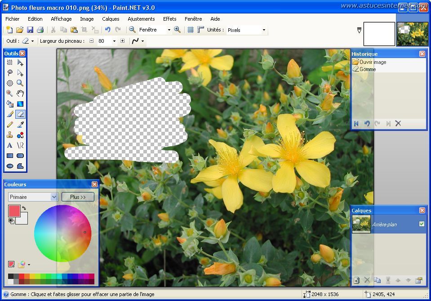This screenshot has width=431, height=301.
Task: Select the Eraser tool in Outils
Action: pos(20,114)
